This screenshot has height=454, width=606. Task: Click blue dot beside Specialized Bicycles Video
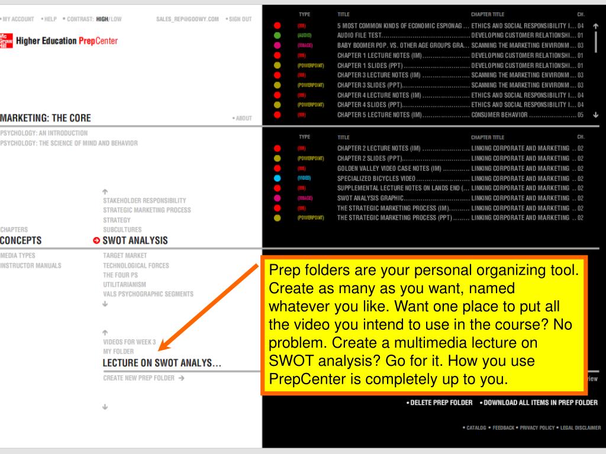[277, 179]
